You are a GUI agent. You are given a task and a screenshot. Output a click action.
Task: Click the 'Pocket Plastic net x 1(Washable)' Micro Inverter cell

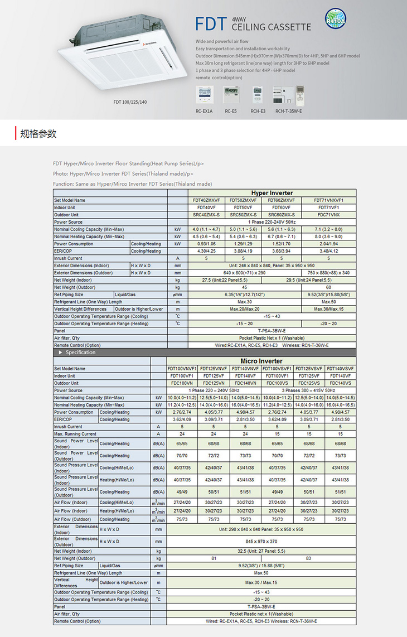coord(261,614)
